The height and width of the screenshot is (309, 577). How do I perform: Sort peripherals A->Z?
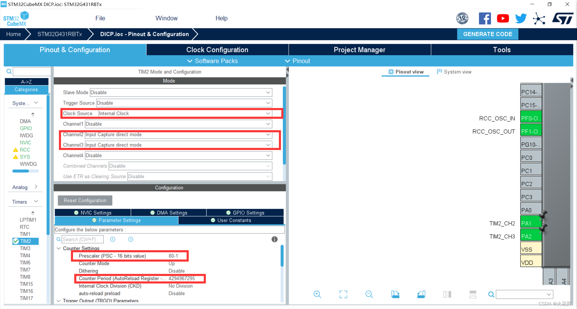[26, 82]
